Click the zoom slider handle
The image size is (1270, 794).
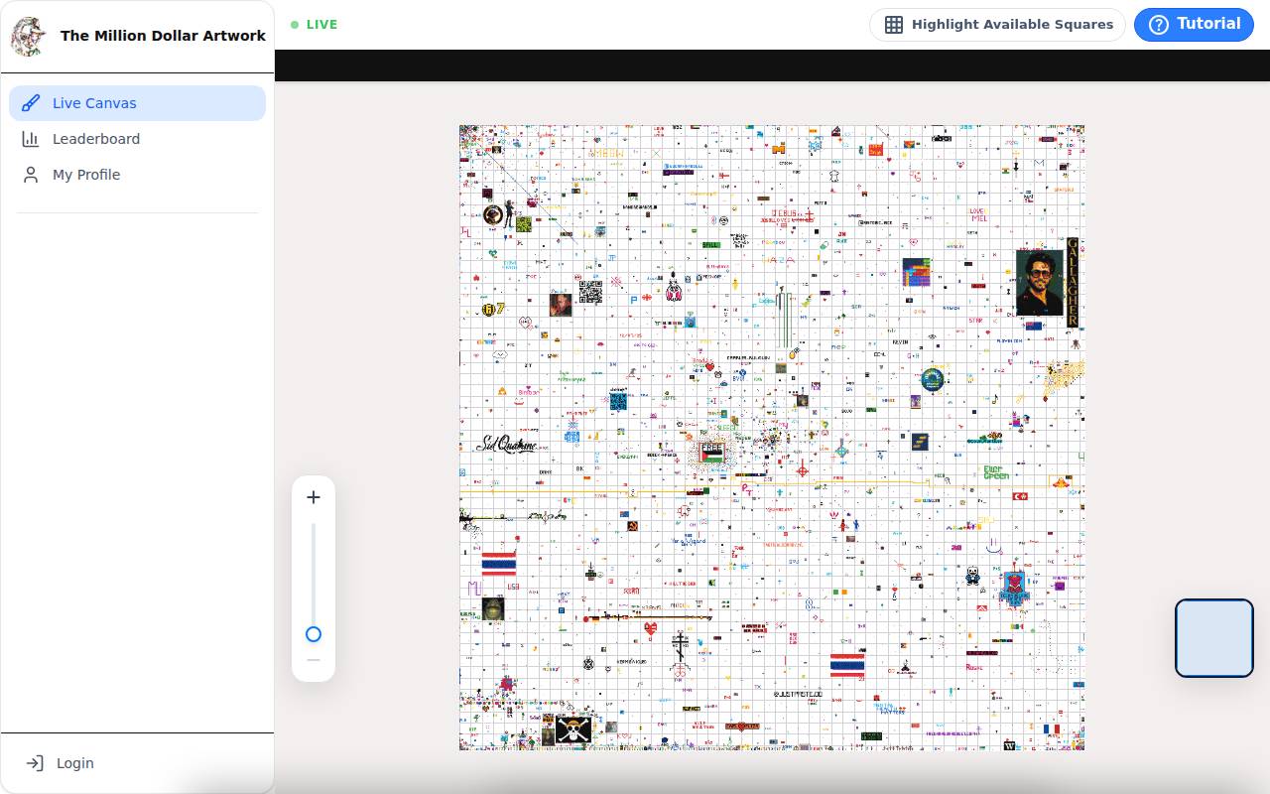click(x=314, y=634)
